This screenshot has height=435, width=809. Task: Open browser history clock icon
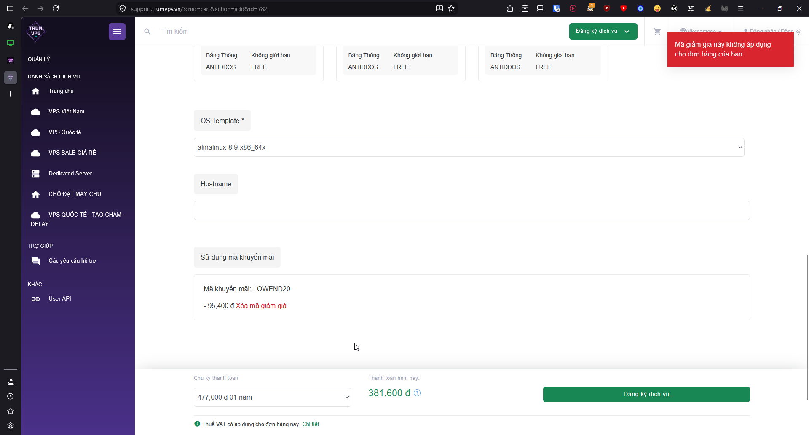coord(11,396)
